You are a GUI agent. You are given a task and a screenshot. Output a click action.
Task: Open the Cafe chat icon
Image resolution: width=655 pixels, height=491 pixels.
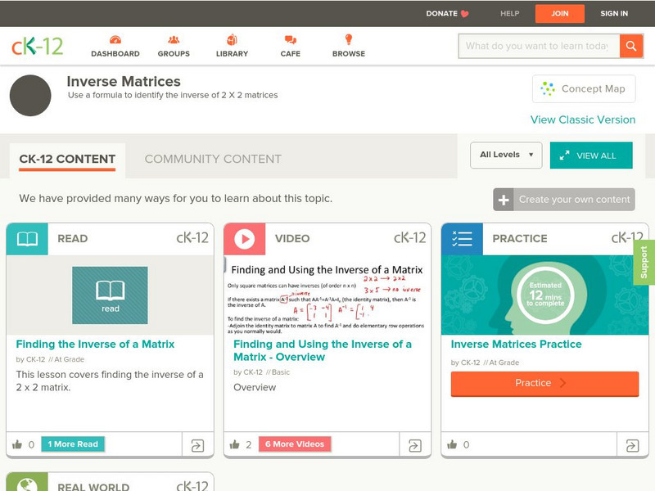coord(291,40)
